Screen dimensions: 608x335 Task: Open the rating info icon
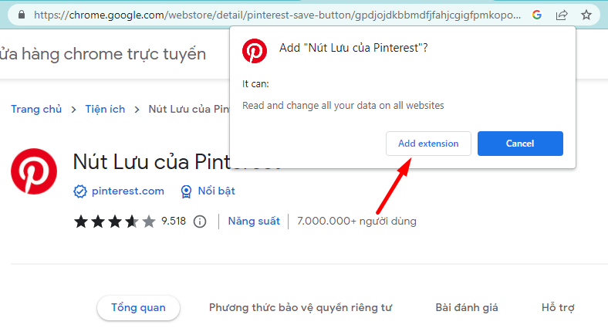(x=200, y=222)
